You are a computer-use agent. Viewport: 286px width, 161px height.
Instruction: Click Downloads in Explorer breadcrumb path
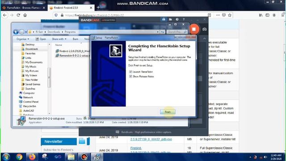pyautogui.click(x=54, y=32)
